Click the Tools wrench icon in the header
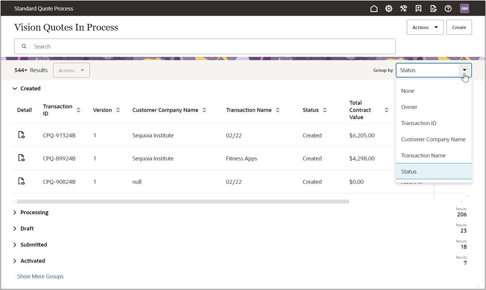The image size is (486, 290). [x=403, y=8]
